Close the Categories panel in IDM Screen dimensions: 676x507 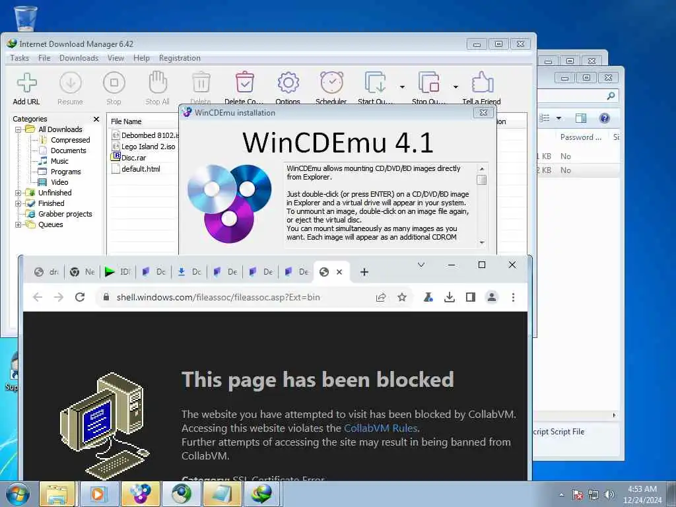(96, 119)
